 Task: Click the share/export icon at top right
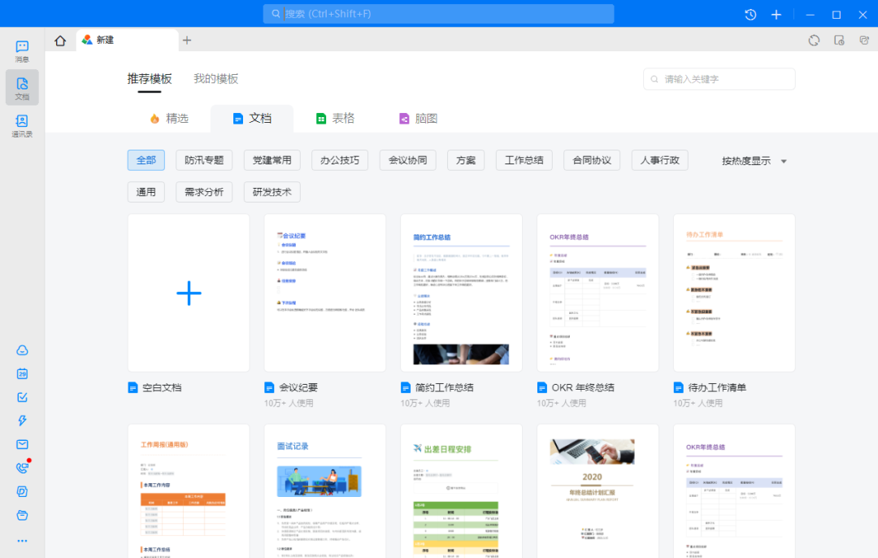tap(864, 41)
